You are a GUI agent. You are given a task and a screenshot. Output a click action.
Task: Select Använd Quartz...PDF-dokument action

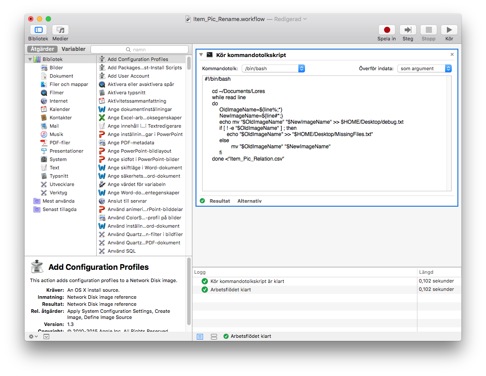click(141, 243)
